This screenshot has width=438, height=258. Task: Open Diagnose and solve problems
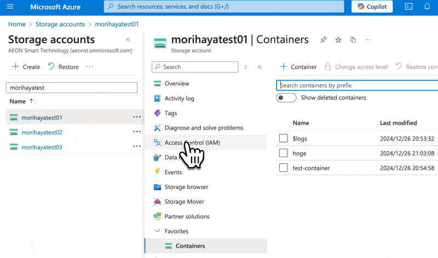point(204,128)
